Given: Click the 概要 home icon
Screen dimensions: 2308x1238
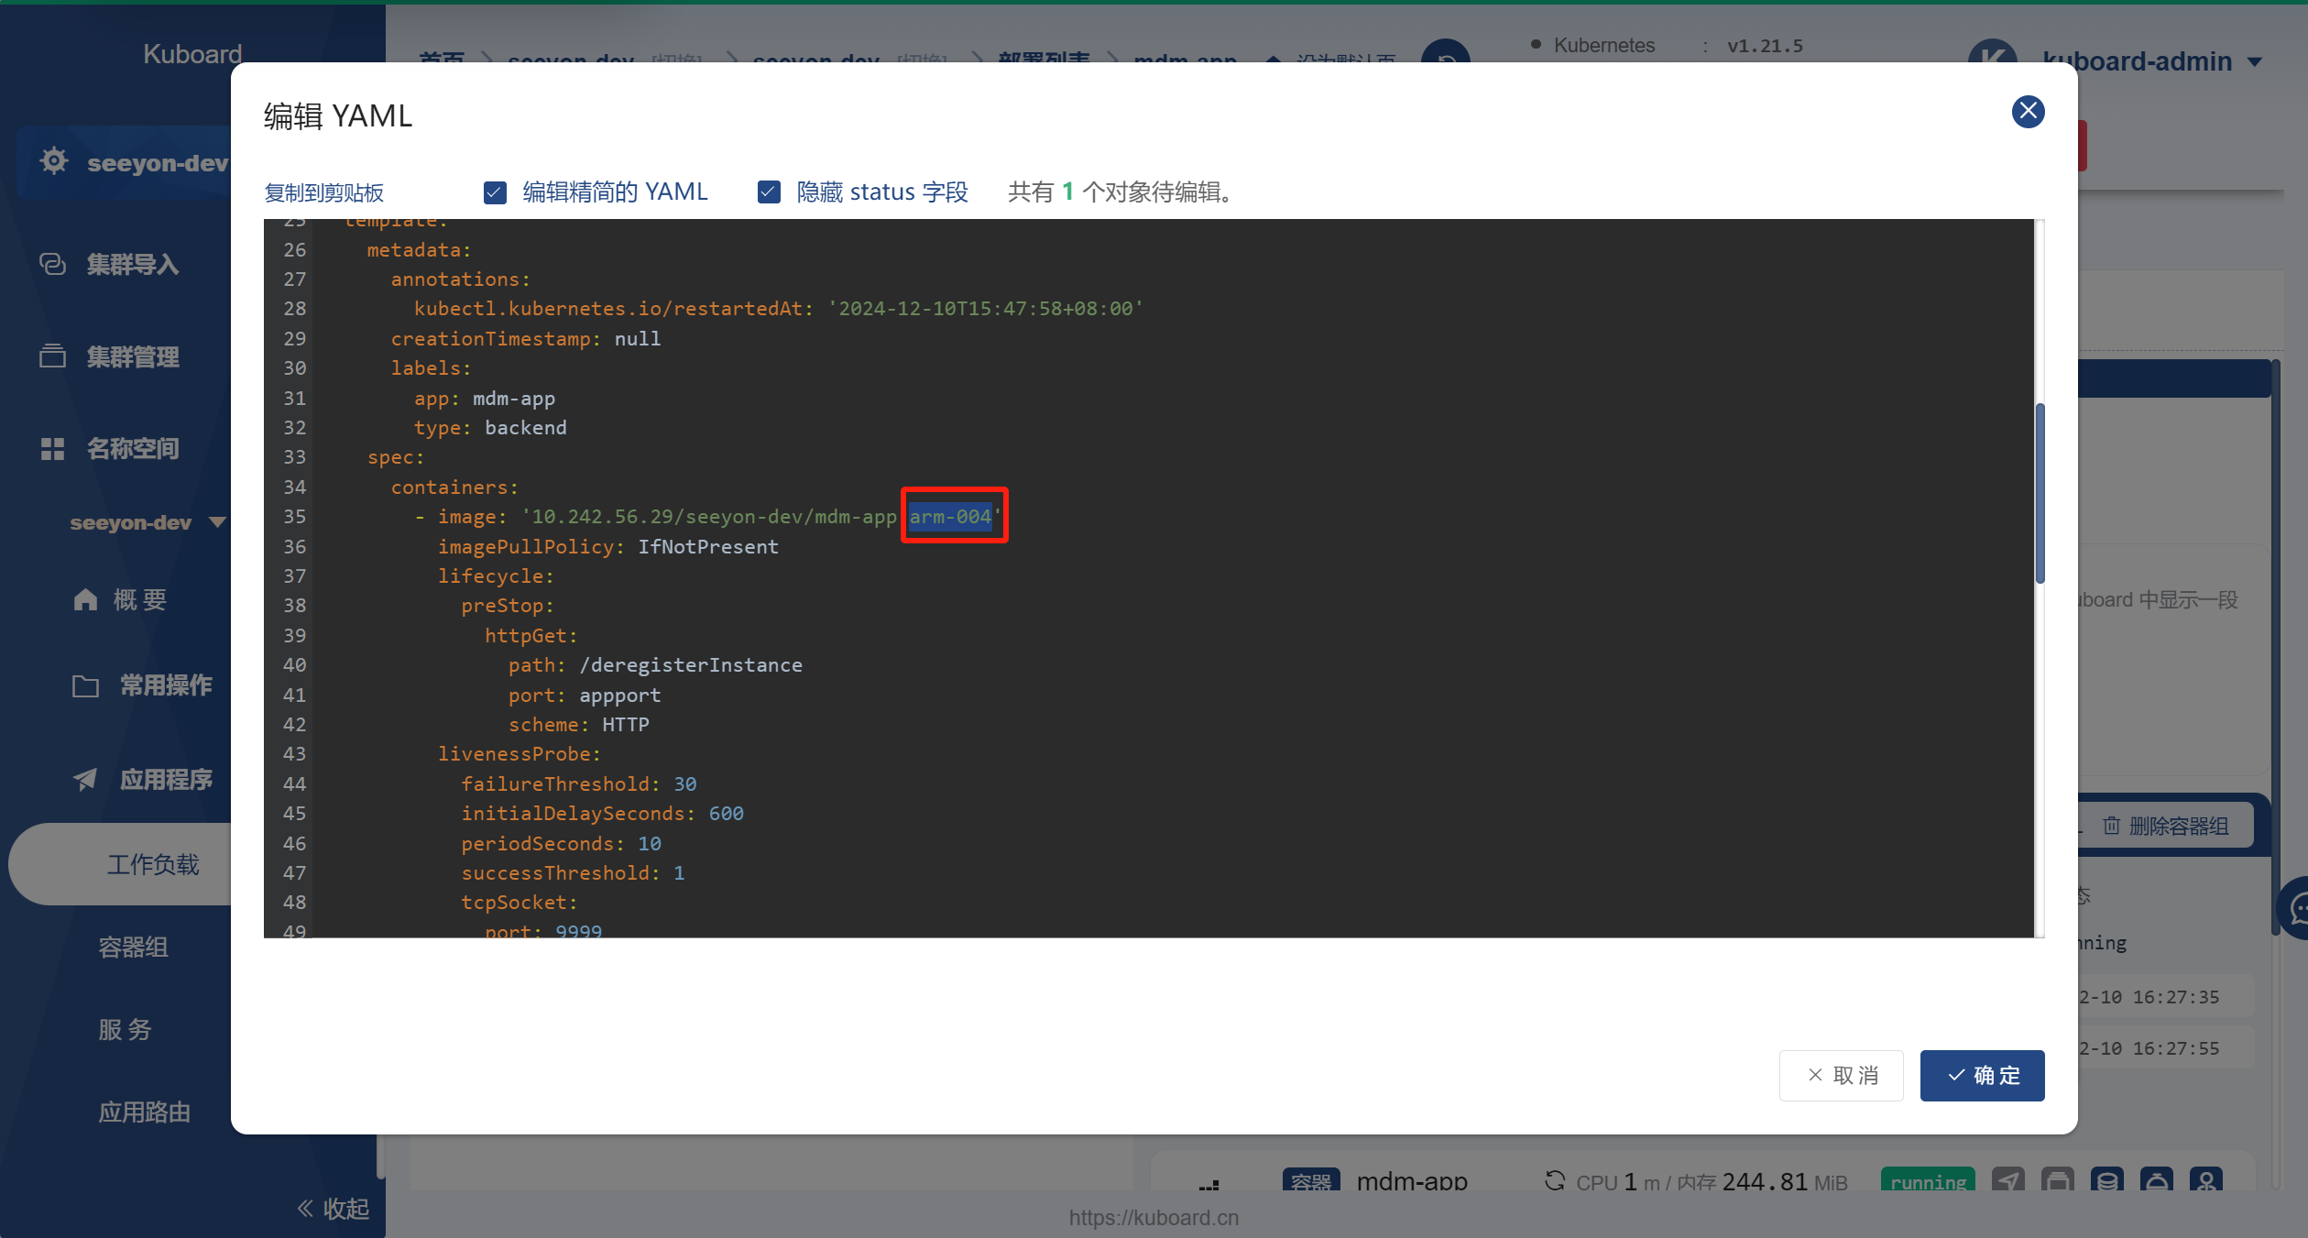Looking at the screenshot, I should click(85, 599).
